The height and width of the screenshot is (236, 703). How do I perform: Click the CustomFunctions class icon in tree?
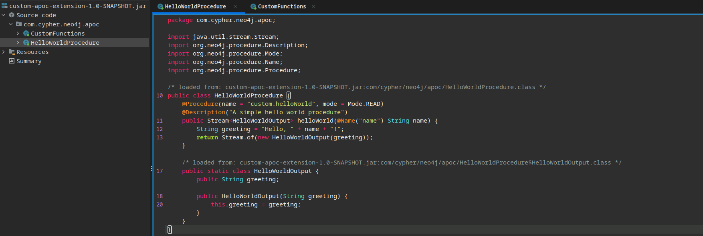pos(26,34)
